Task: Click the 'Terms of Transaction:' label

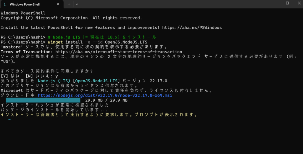Action: (27, 52)
